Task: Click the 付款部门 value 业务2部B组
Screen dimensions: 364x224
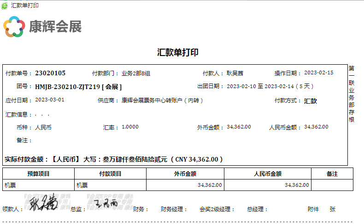Action: (x=136, y=73)
